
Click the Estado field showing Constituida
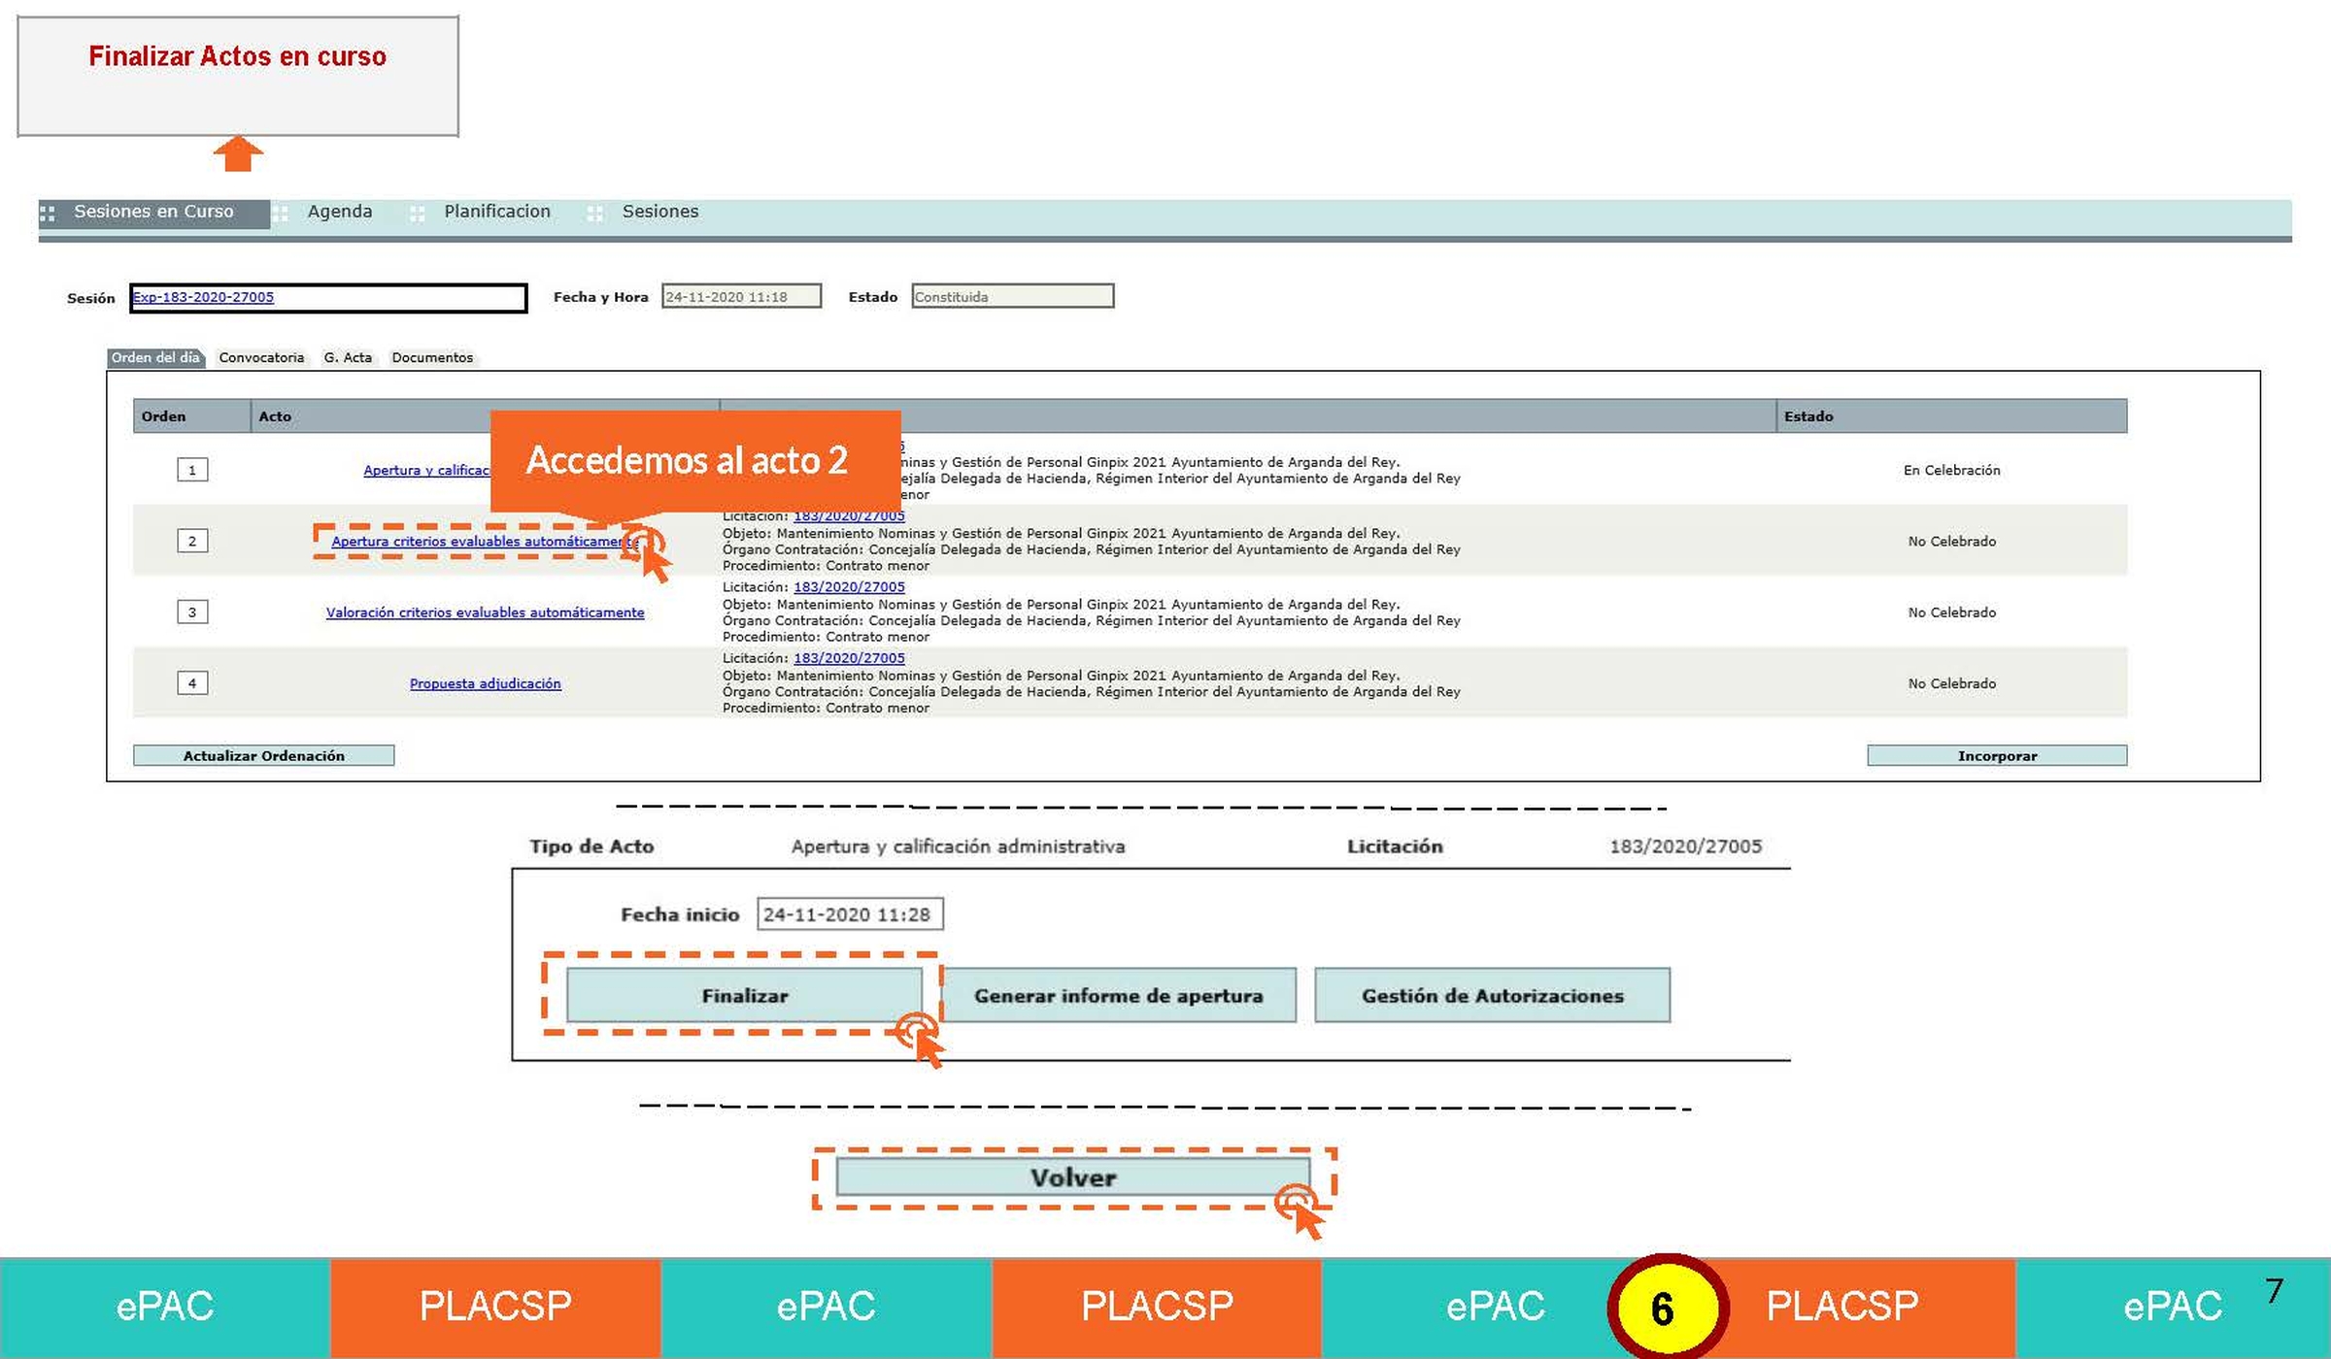click(1012, 296)
